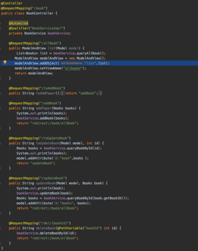
Task: Click the return modelAndView statement
Action: [x=34, y=73]
